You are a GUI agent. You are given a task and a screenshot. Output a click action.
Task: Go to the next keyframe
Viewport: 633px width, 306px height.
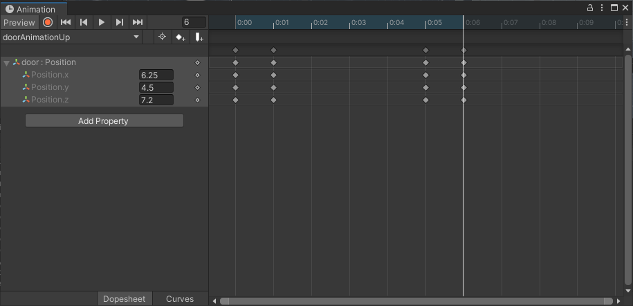point(120,22)
